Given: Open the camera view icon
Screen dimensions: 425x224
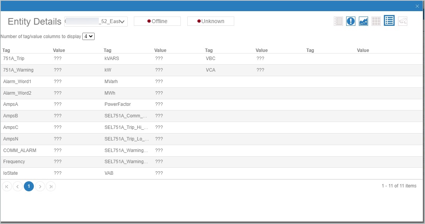Looking at the screenshot, I should [402, 21].
